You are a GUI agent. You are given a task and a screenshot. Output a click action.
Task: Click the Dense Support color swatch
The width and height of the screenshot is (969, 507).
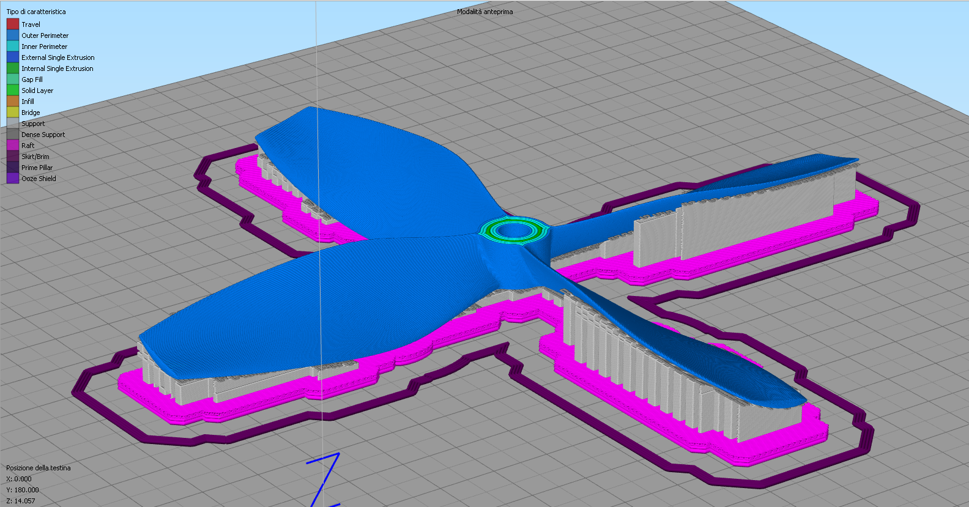tap(13, 135)
